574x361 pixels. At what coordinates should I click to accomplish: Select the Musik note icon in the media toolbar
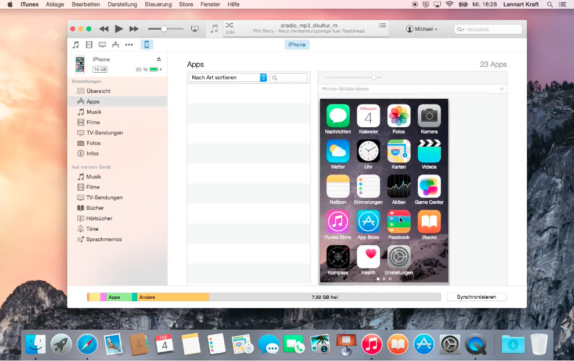point(76,45)
